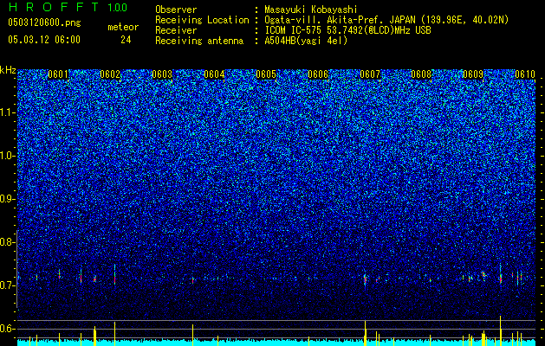
Task: Click the 0610 time marker
Action: click(x=525, y=74)
